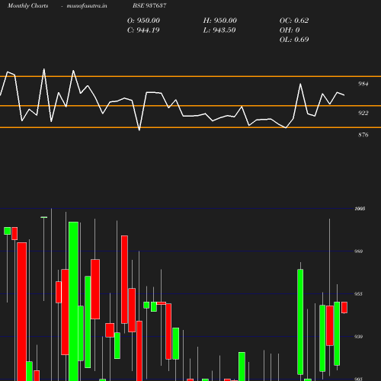Click the 'Monthly Charts' title text
The height and width of the screenshot is (381, 381).
point(27,5)
